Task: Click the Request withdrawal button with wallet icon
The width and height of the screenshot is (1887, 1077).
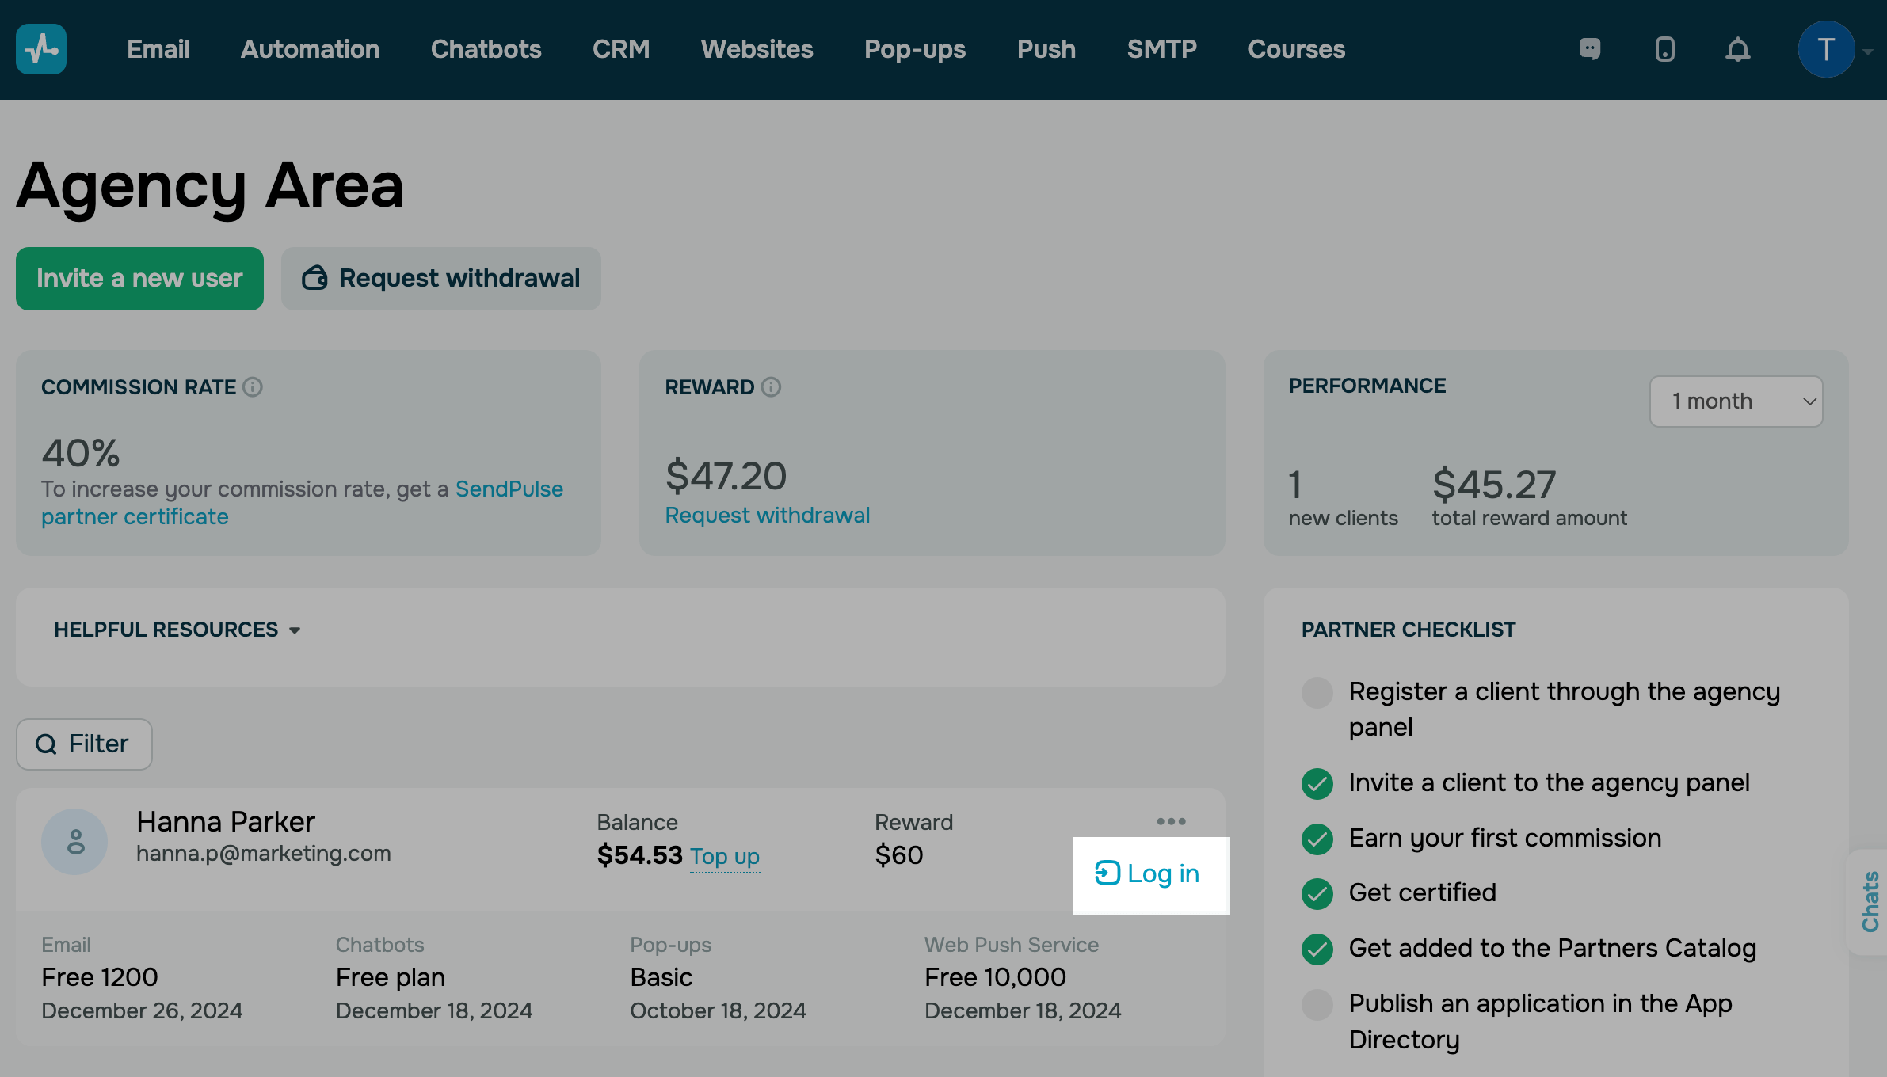Action: click(x=441, y=279)
